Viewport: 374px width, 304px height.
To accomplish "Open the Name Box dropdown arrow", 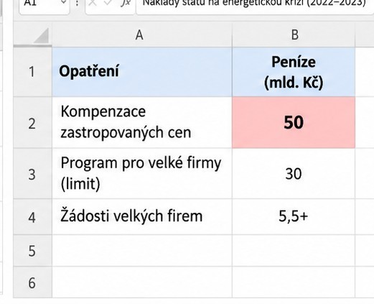I will coord(63,2).
